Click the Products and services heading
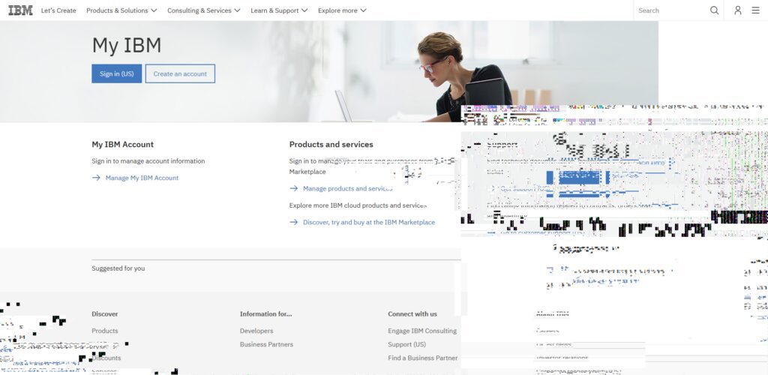768x375 pixels. point(331,145)
